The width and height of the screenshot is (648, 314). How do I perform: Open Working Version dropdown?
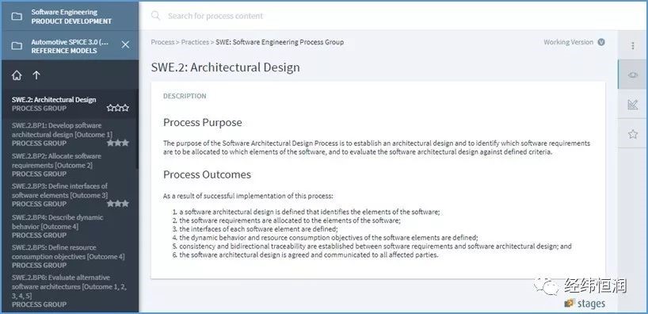[574, 42]
